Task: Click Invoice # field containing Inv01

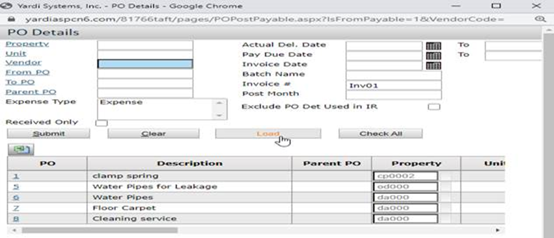Action: (x=394, y=85)
